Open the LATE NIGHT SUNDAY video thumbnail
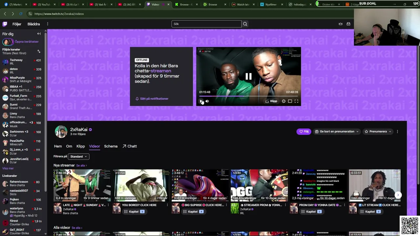 coord(82,185)
